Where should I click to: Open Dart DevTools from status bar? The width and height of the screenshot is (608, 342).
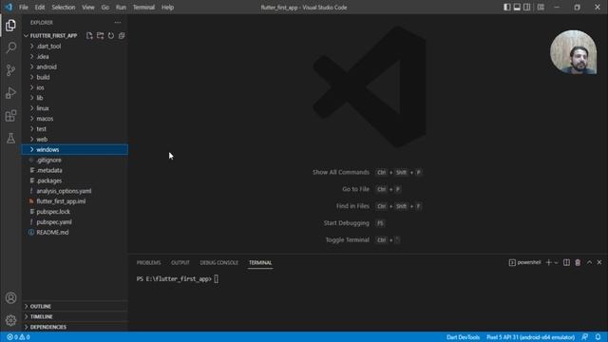pos(463,337)
